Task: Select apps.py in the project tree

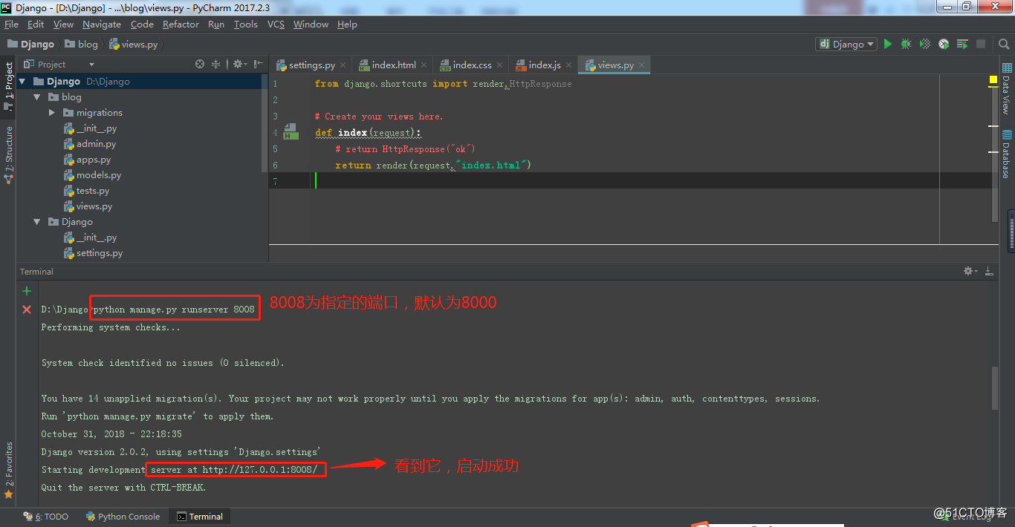Action: pyautogui.click(x=94, y=160)
